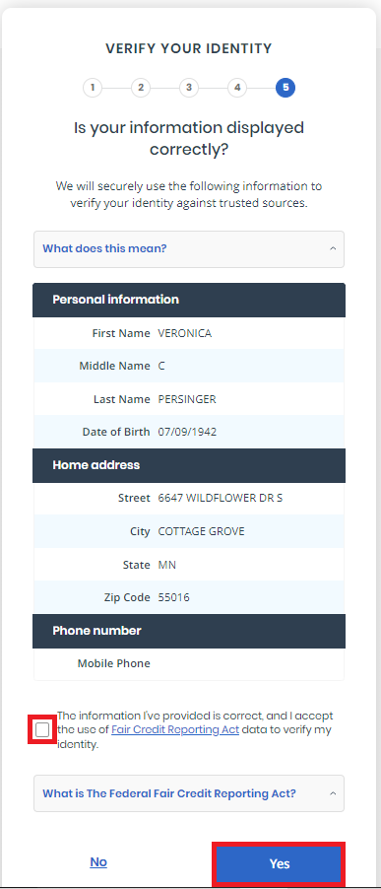The height and width of the screenshot is (889, 381).
Task: Click the street value 6647 WILDFLOWER DR S
Action: tap(221, 499)
